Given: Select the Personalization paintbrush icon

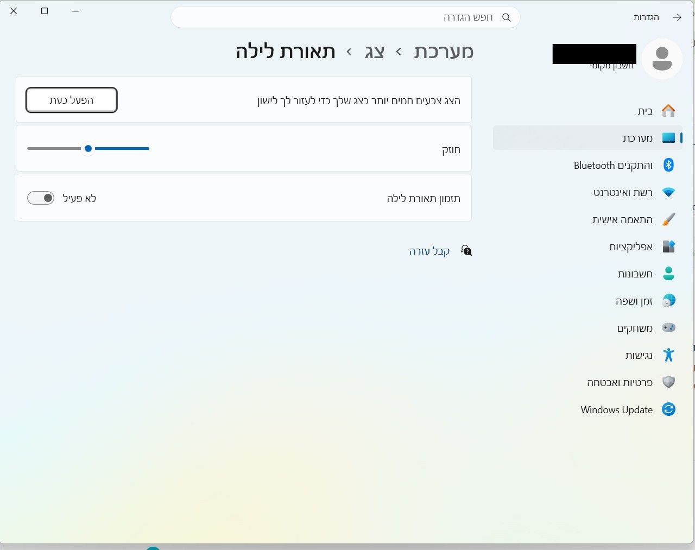Looking at the screenshot, I should [668, 219].
